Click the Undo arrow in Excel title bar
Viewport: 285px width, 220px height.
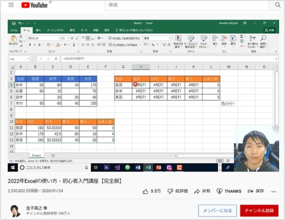pyautogui.click(x=20, y=23)
